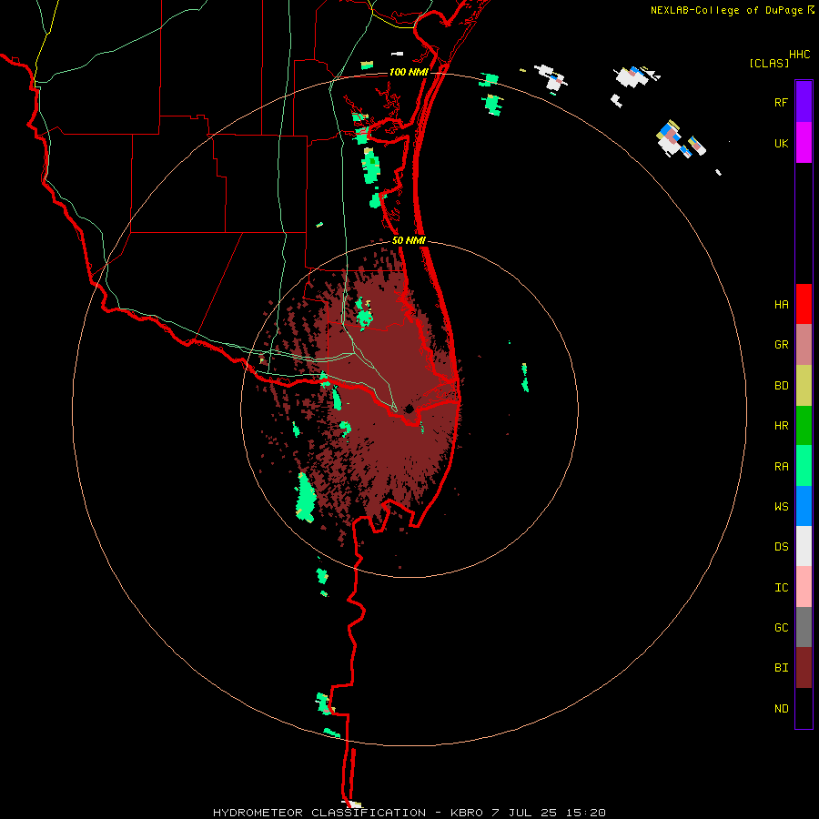
Task: Click the DS white legend swatch
Action: [x=804, y=546]
